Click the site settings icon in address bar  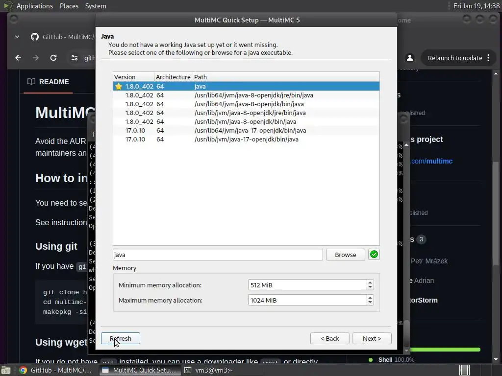(x=75, y=58)
